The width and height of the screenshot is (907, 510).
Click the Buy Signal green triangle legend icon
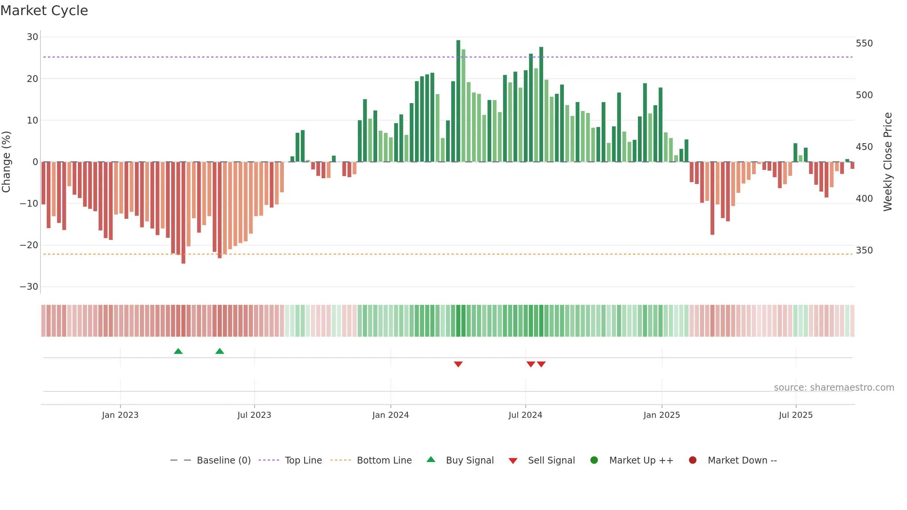click(x=431, y=459)
